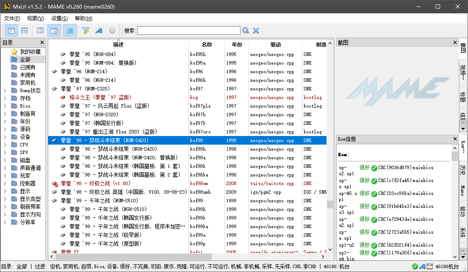Open the 设置(S) menu

[59, 19]
